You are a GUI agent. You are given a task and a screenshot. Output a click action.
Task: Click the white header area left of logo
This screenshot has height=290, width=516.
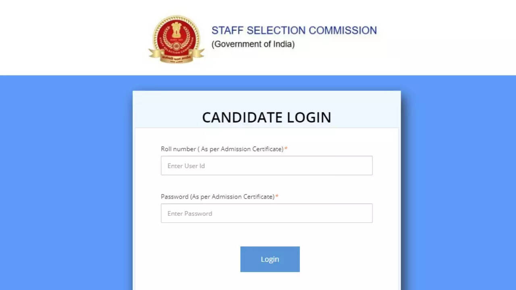click(73, 38)
